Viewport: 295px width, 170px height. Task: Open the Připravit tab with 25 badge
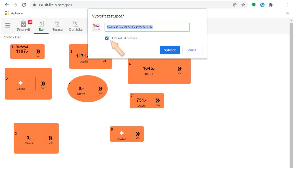point(24,26)
